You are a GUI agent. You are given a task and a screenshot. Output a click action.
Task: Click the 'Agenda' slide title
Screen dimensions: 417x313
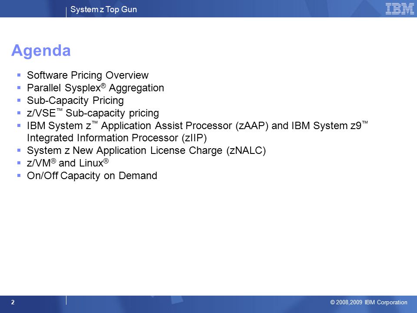coord(41,50)
